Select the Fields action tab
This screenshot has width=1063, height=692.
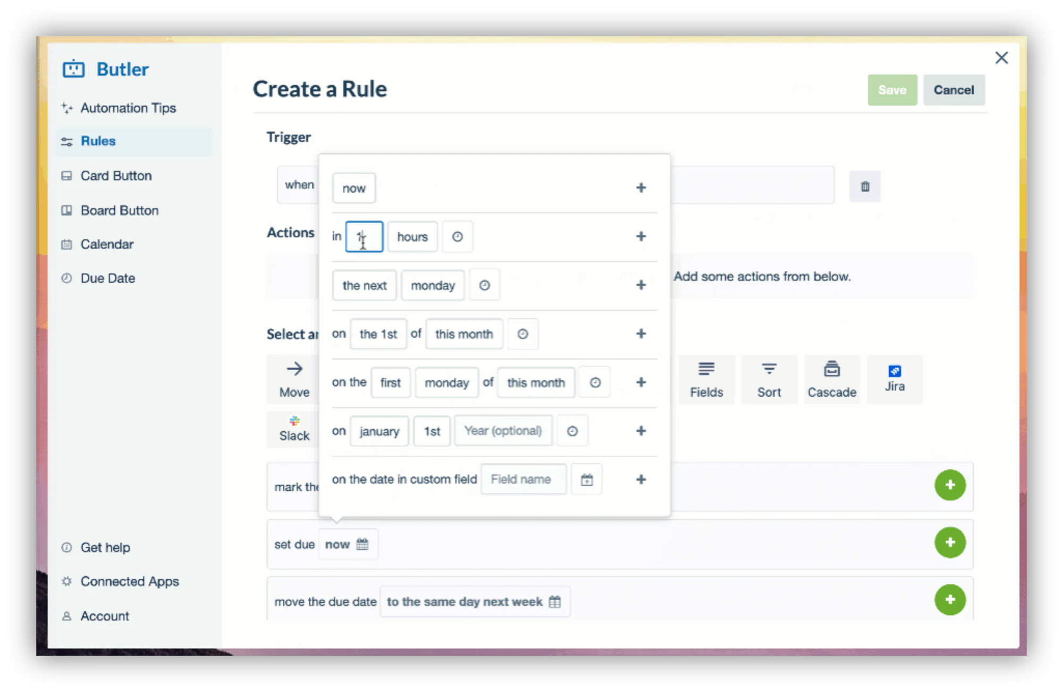pos(706,380)
